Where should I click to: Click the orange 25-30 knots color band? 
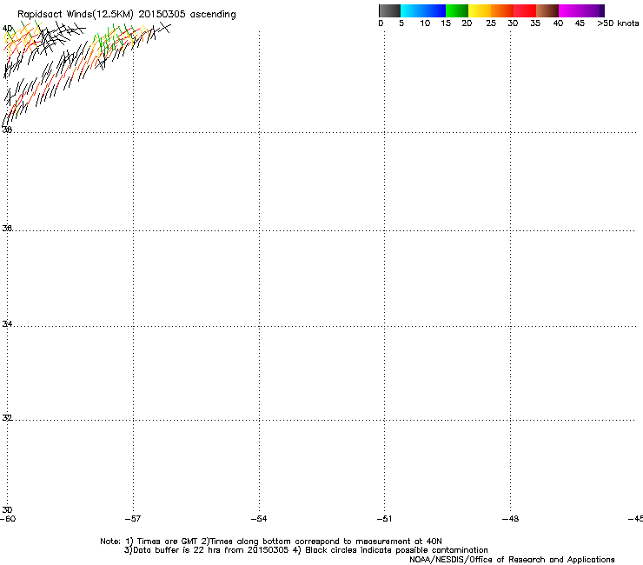502,10
